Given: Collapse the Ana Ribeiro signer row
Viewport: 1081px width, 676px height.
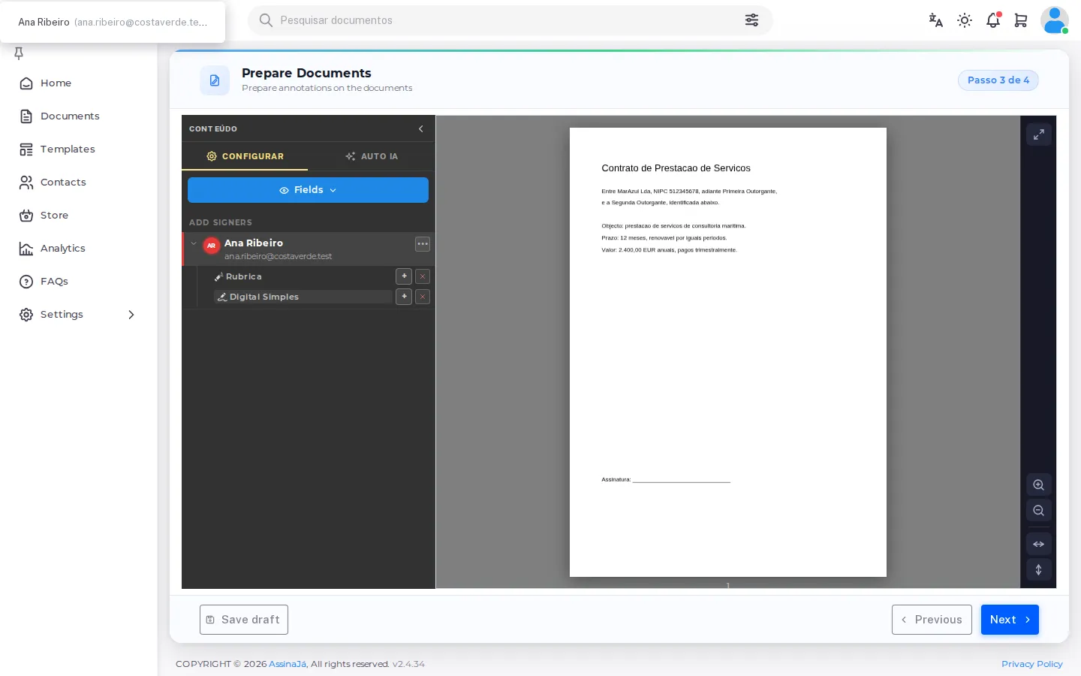Looking at the screenshot, I should (194, 243).
